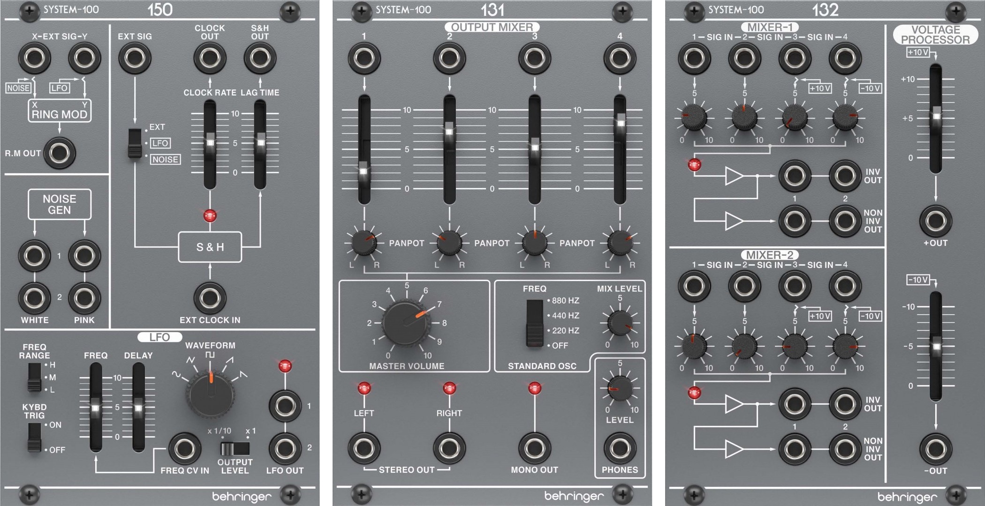This screenshot has height=506, width=985.
Task: Click Mixer-1 INV OUT 1 jack
Action: [x=795, y=176]
